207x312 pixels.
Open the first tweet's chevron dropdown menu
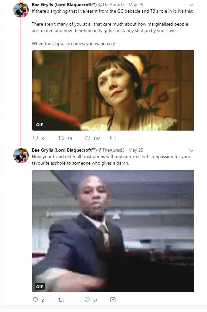click(x=191, y=5)
